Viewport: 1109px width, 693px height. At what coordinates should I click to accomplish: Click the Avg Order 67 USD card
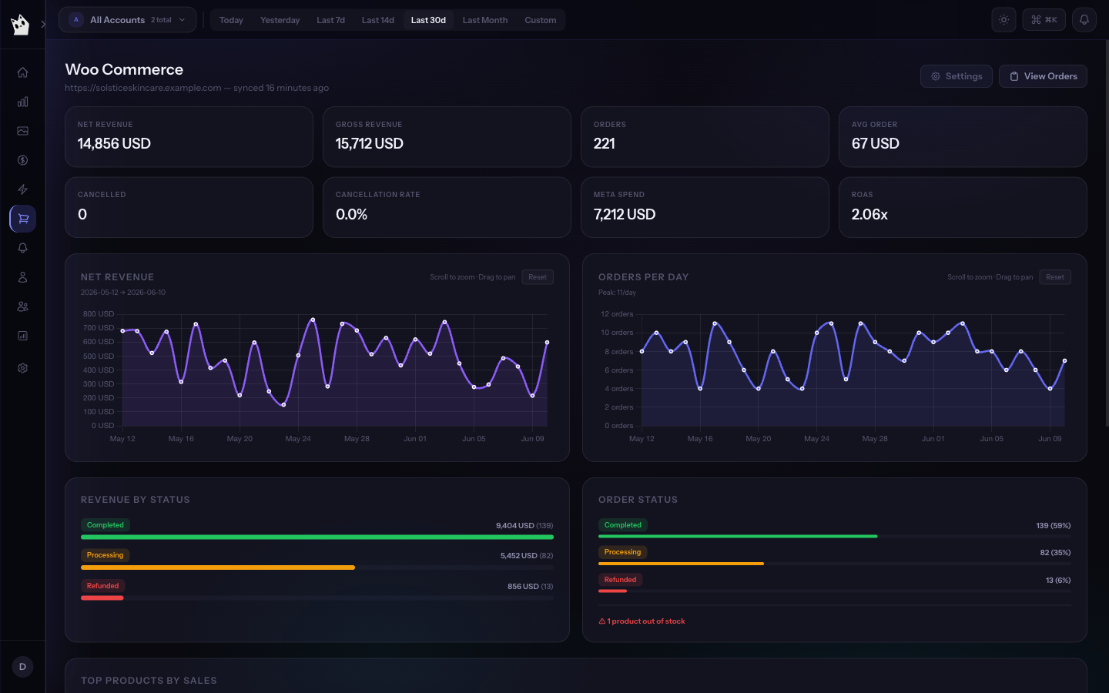click(963, 137)
